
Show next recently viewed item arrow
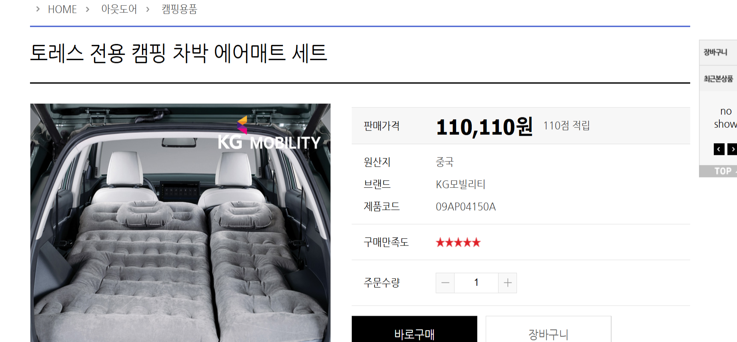coord(732,149)
